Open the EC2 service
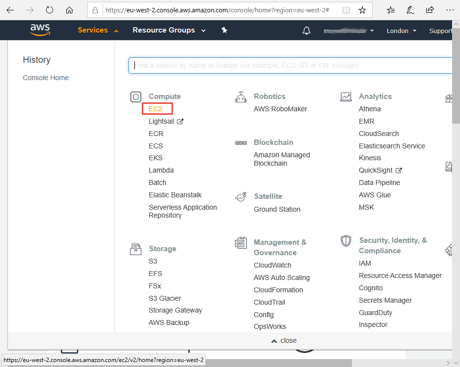Viewport: 460px width, 367px height. click(x=156, y=109)
